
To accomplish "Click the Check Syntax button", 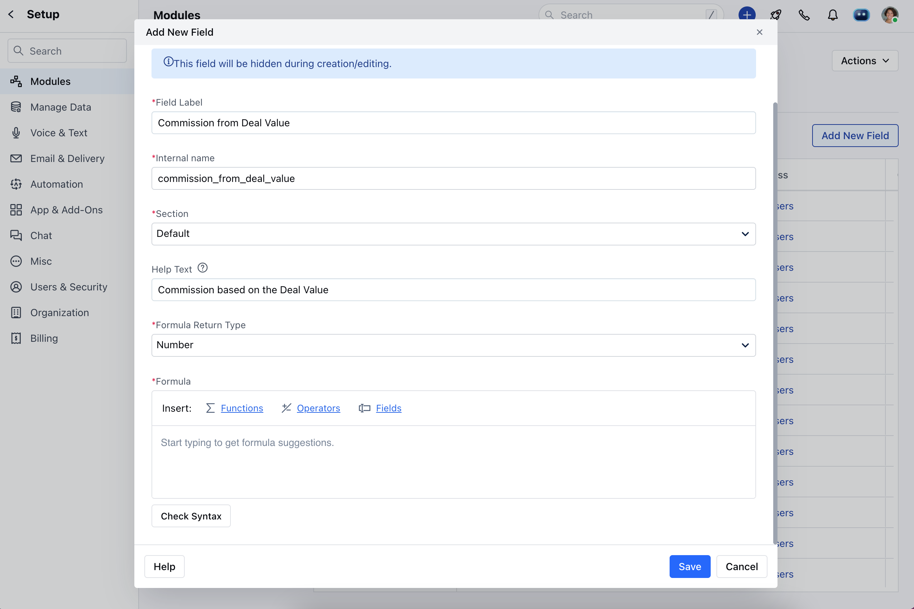I will 191,516.
